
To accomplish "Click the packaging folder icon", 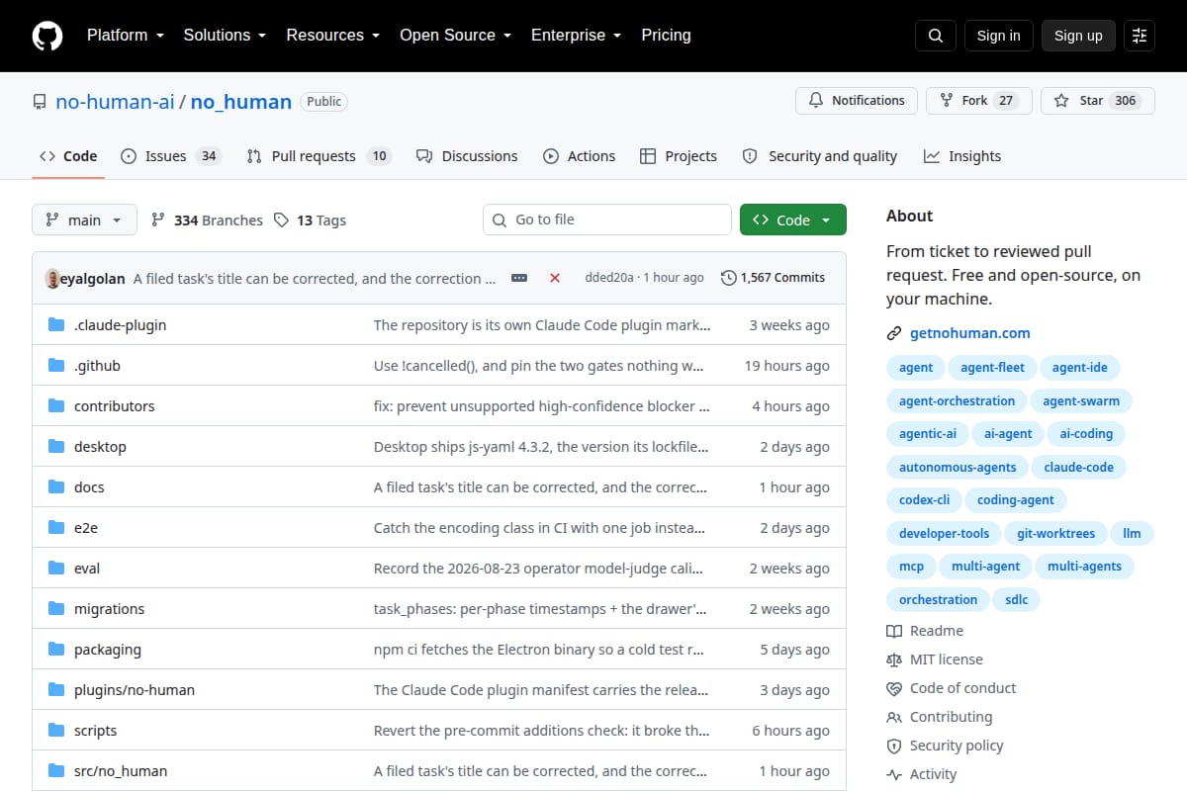I will tap(56, 649).
